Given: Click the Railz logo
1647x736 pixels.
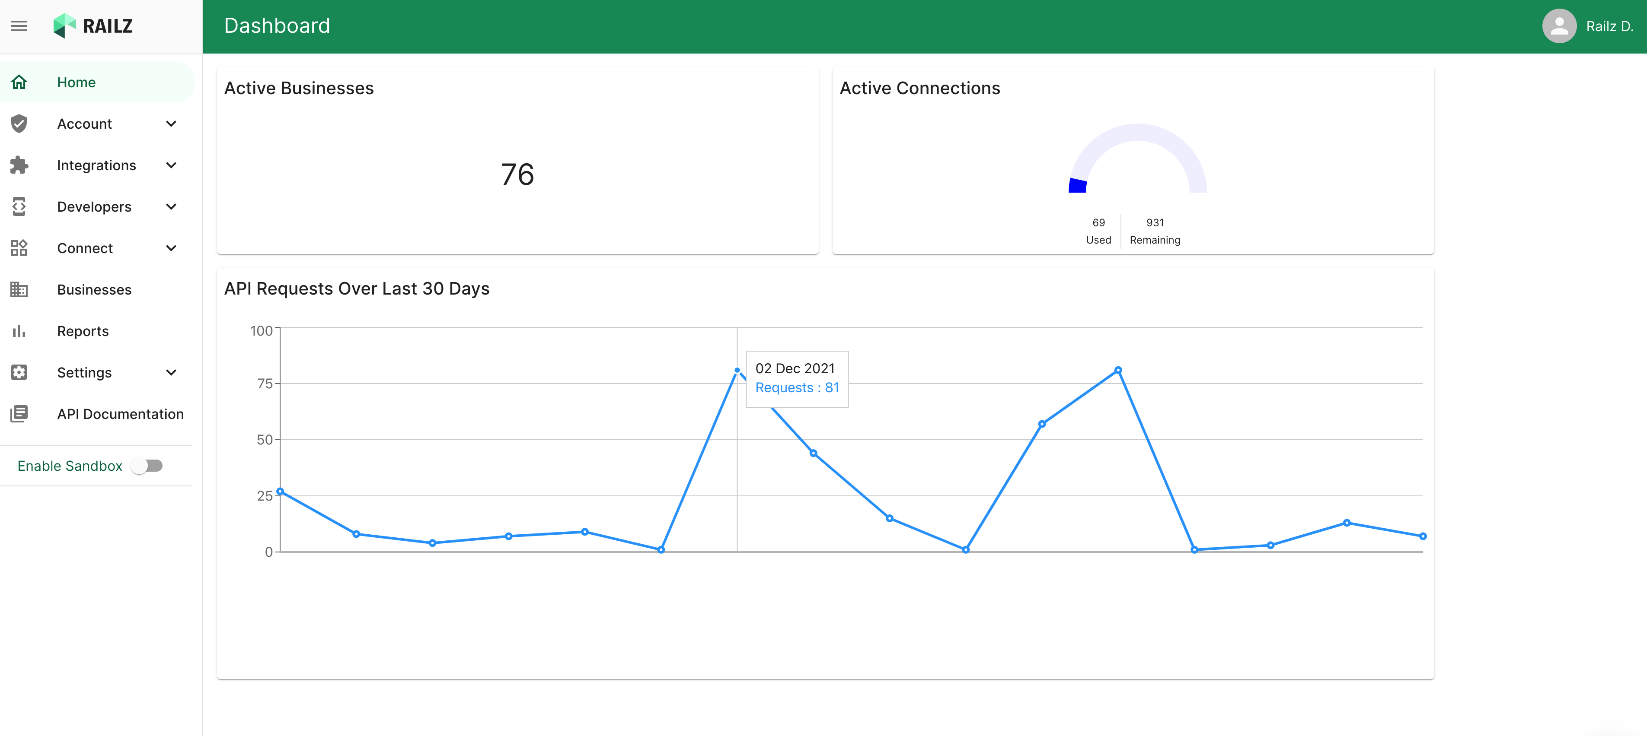Looking at the screenshot, I should pos(93,26).
